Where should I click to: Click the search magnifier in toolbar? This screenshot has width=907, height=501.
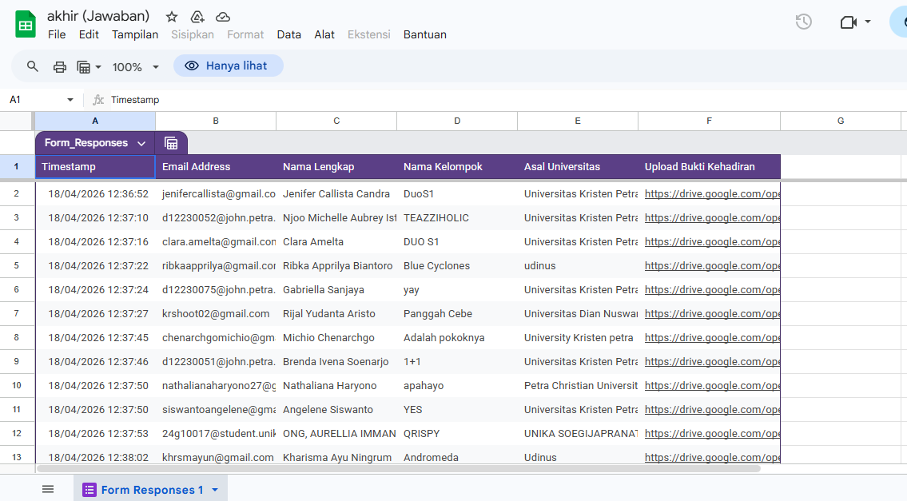click(33, 66)
